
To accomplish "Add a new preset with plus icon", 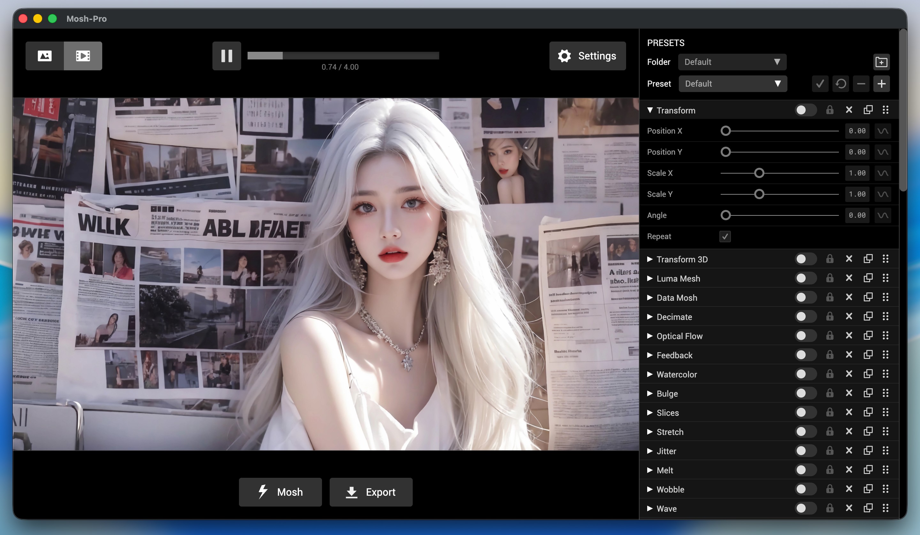I will (x=881, y=84).
